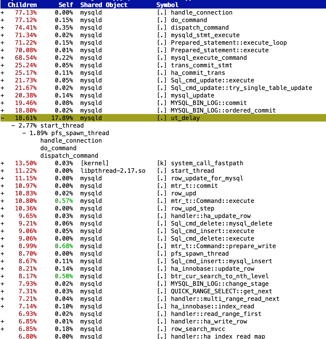The height and width of the screenshot is (339, 326).
Task: Select the Sql_cmd_delete::mysql_delete symbol
Action: point(222,223)
